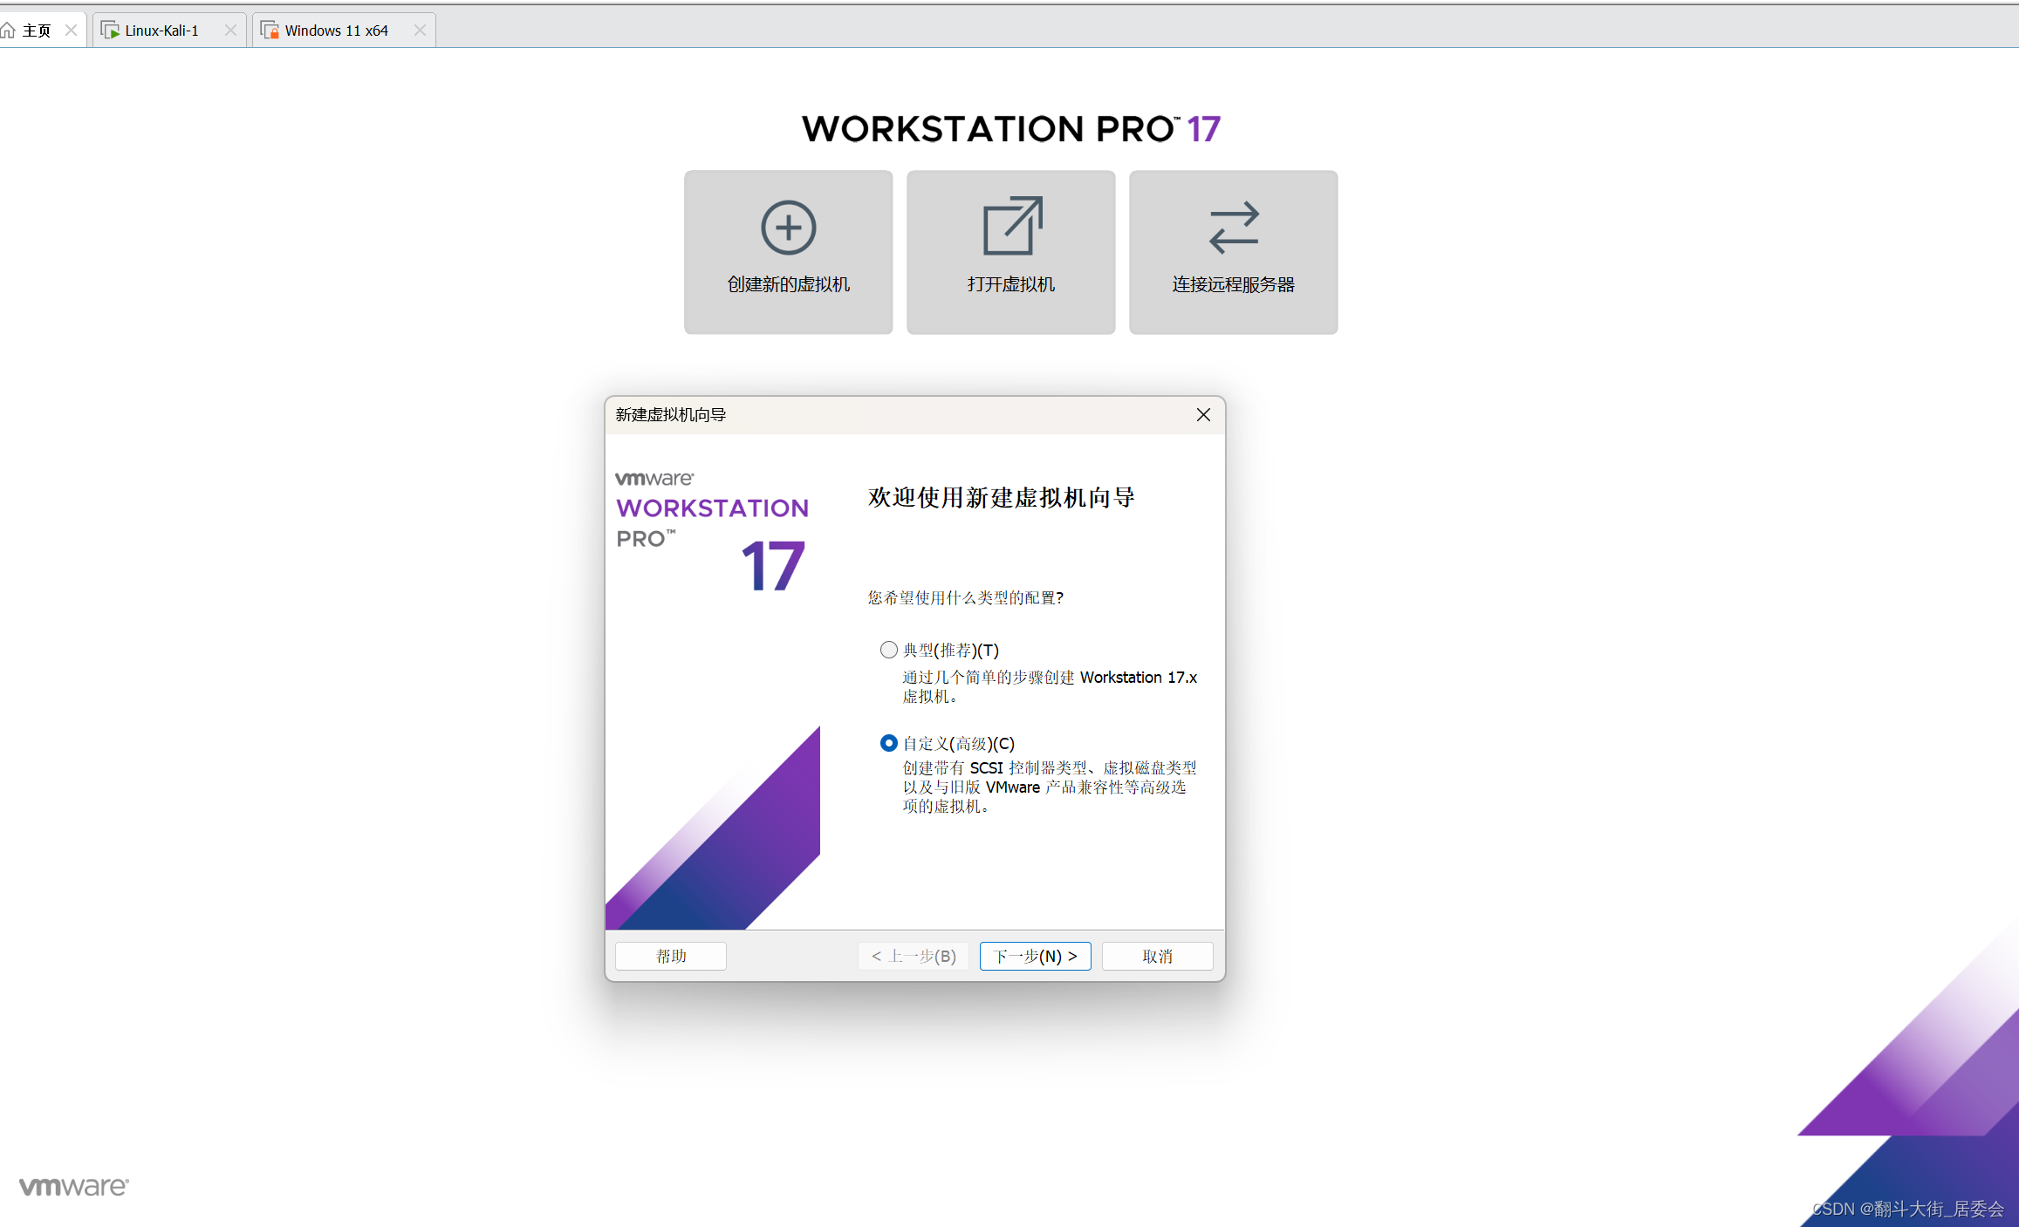Switch to the Windows 11 x64 tab
The width and height of the screenshot is (2019, 1227).
point(336,31)
